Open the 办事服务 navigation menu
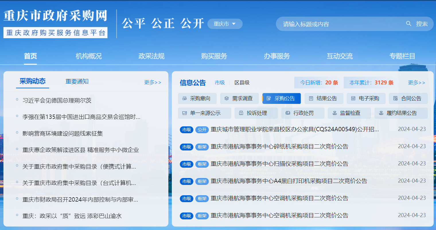Screen dimensions: 436x230 pyautogui.click(x=277, y=56)
